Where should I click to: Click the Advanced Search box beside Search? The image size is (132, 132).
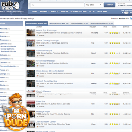[124, 5]
